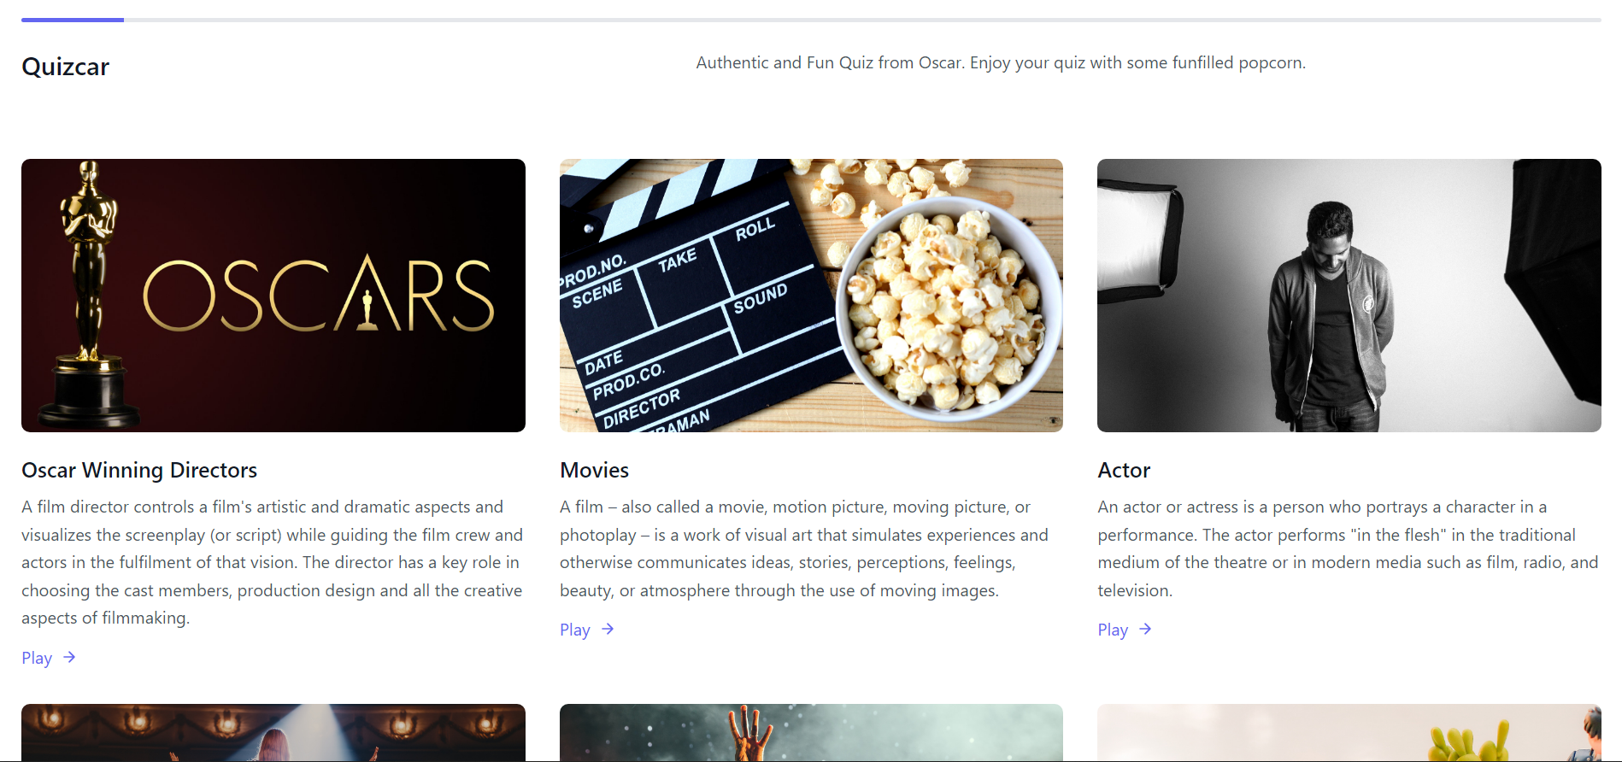The image size is (1622, 762).
Task: Click the Actor description paragraph
Action: point(1349,548)
